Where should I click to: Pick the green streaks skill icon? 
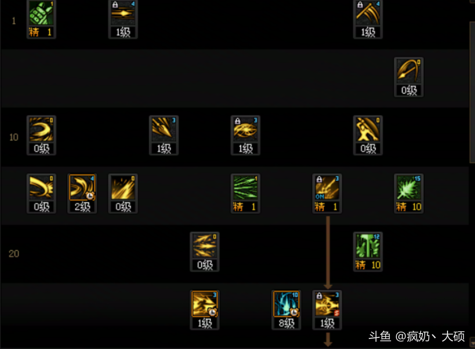click(x=245, y=187)
